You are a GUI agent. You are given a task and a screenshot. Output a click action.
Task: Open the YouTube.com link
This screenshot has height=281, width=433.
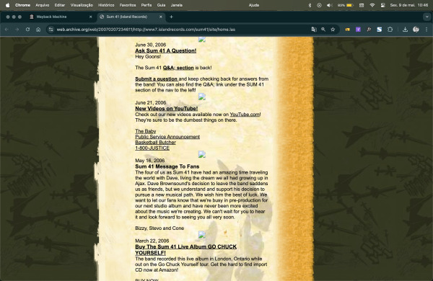[x=245, y=114]
